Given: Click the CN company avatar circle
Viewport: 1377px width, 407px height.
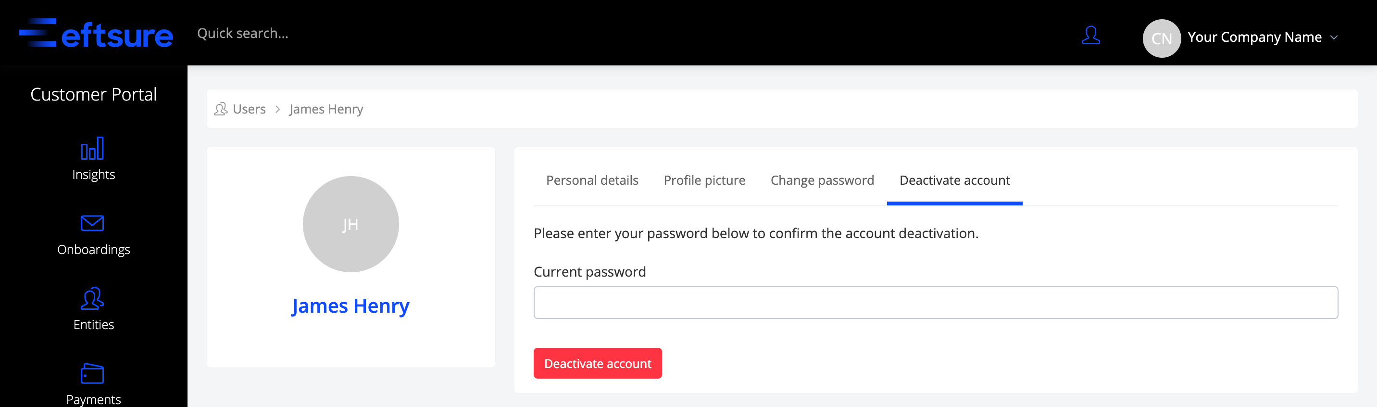Looking at the screenshot, I should pyautogui.click(x=1162, y=38).
